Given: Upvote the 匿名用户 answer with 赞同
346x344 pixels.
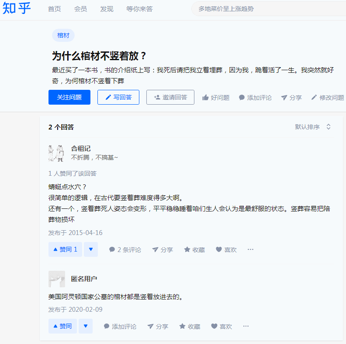Looking at the screenshot, I should 62,326.
